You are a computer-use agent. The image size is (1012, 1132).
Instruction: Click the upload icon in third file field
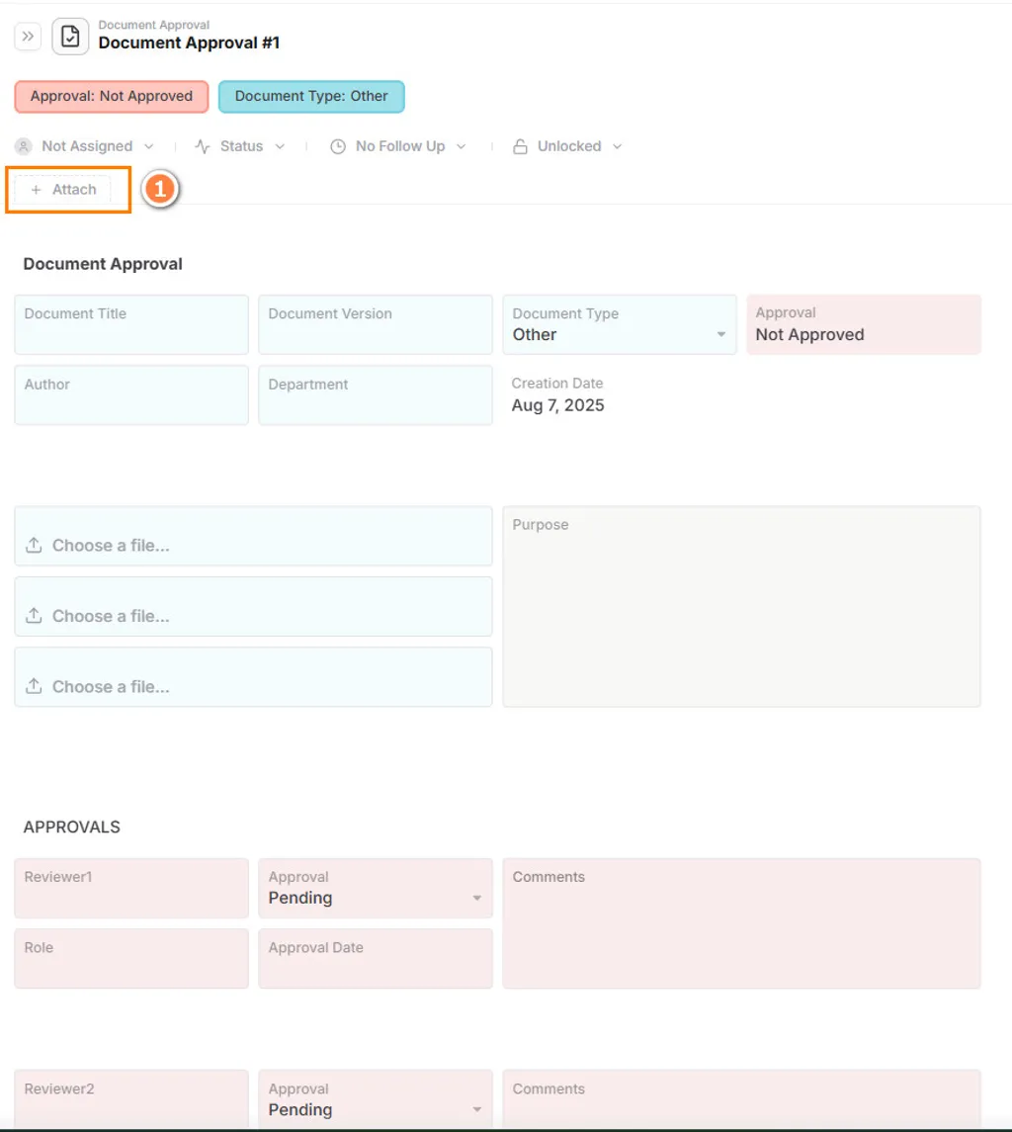point(34,686)
